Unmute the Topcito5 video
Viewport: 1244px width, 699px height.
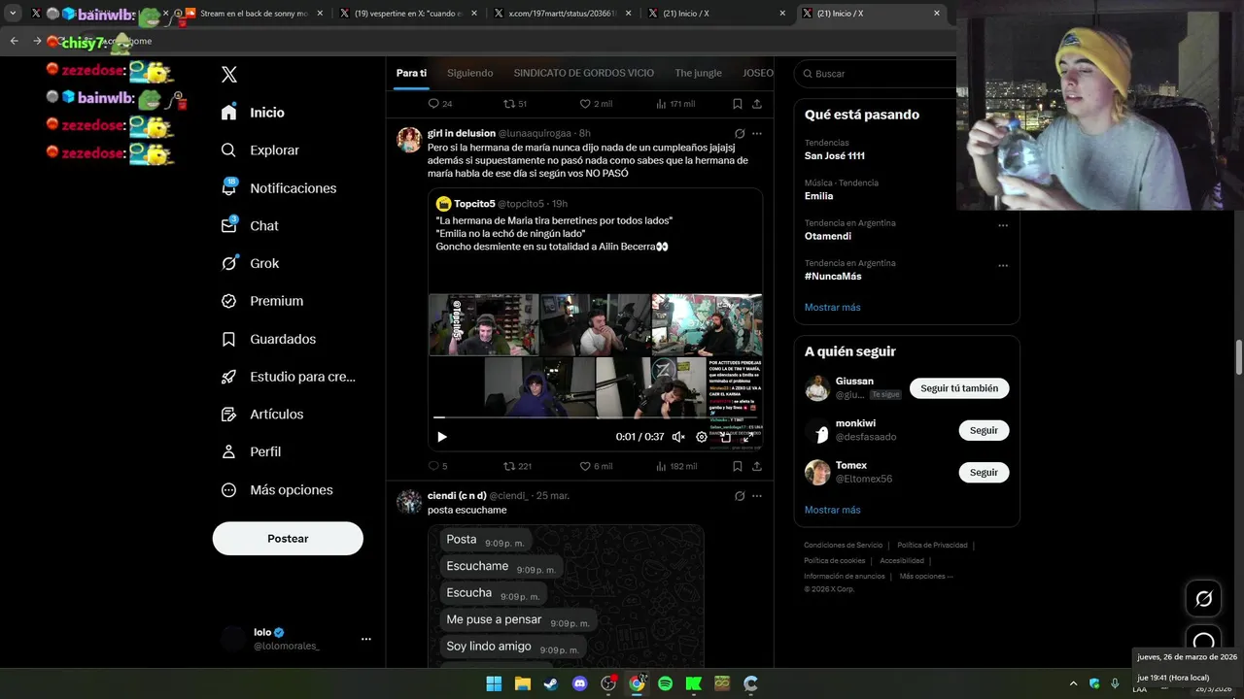pyautogui.click(x=678, y=437)
